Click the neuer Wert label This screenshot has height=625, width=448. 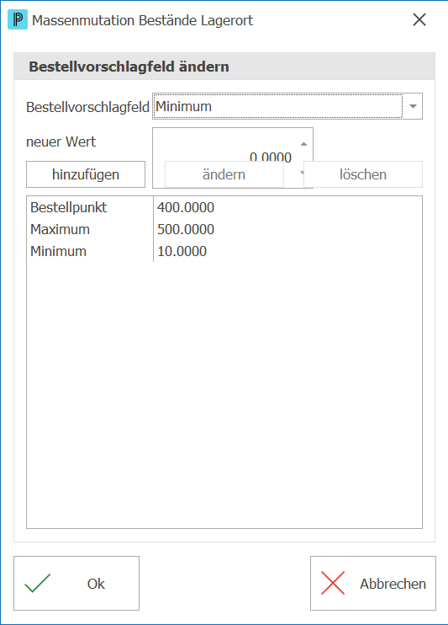pos(61,142)
